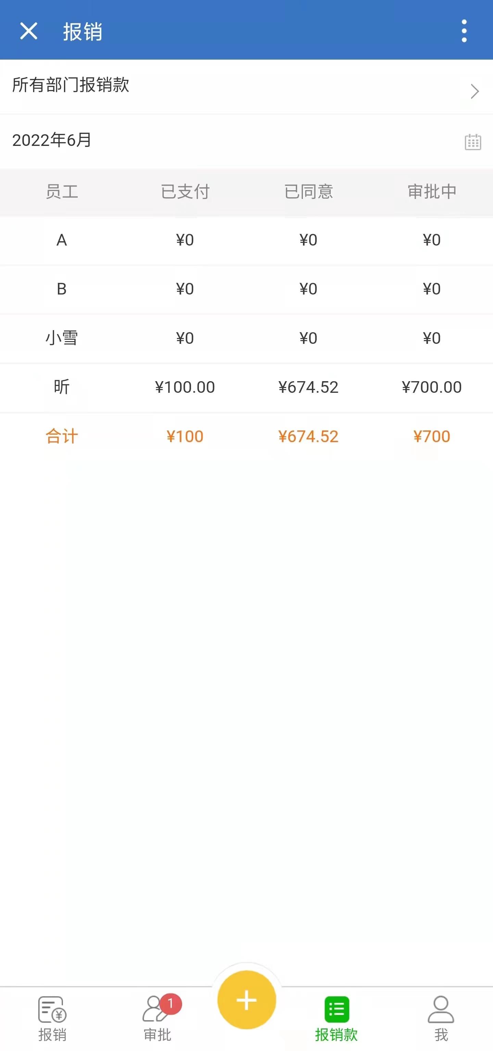Click the 已支付 column header

185,192
